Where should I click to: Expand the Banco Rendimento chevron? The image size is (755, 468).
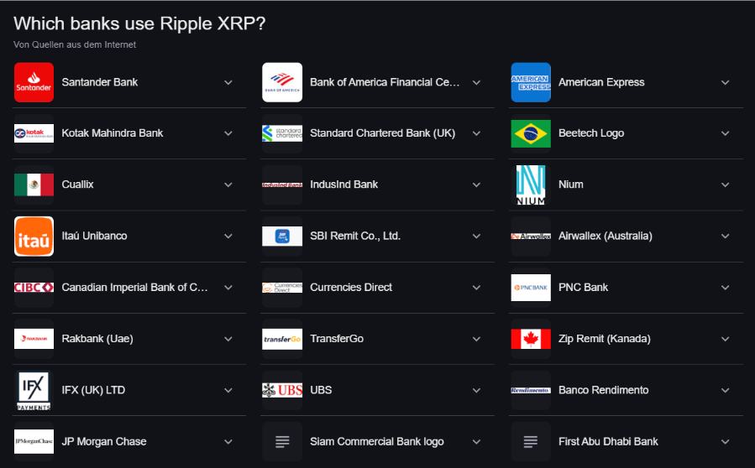pos(725,391)
